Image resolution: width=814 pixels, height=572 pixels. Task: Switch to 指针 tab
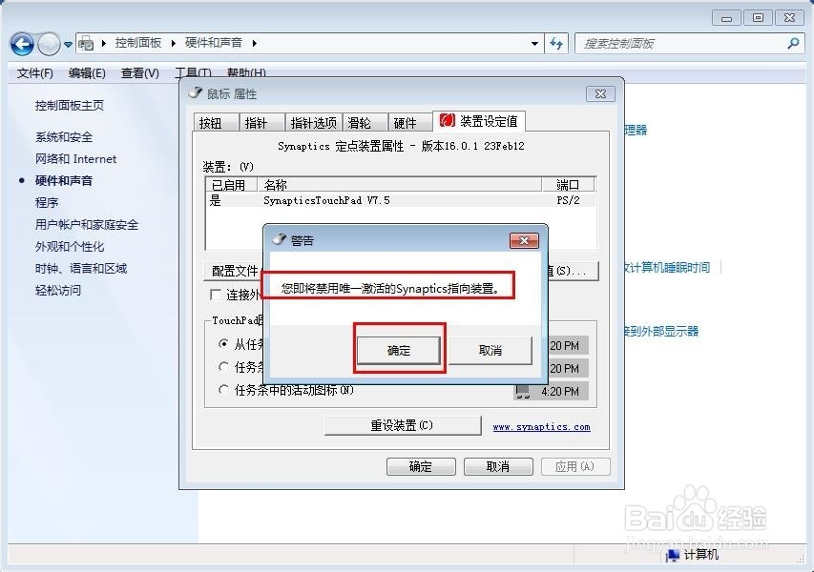(261, 123)
